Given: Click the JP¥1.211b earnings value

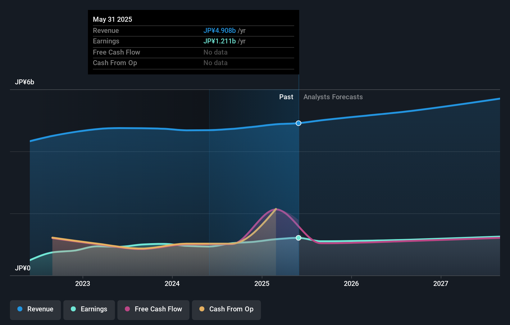Looking at the screenshot, I should [x=220, y=41].
